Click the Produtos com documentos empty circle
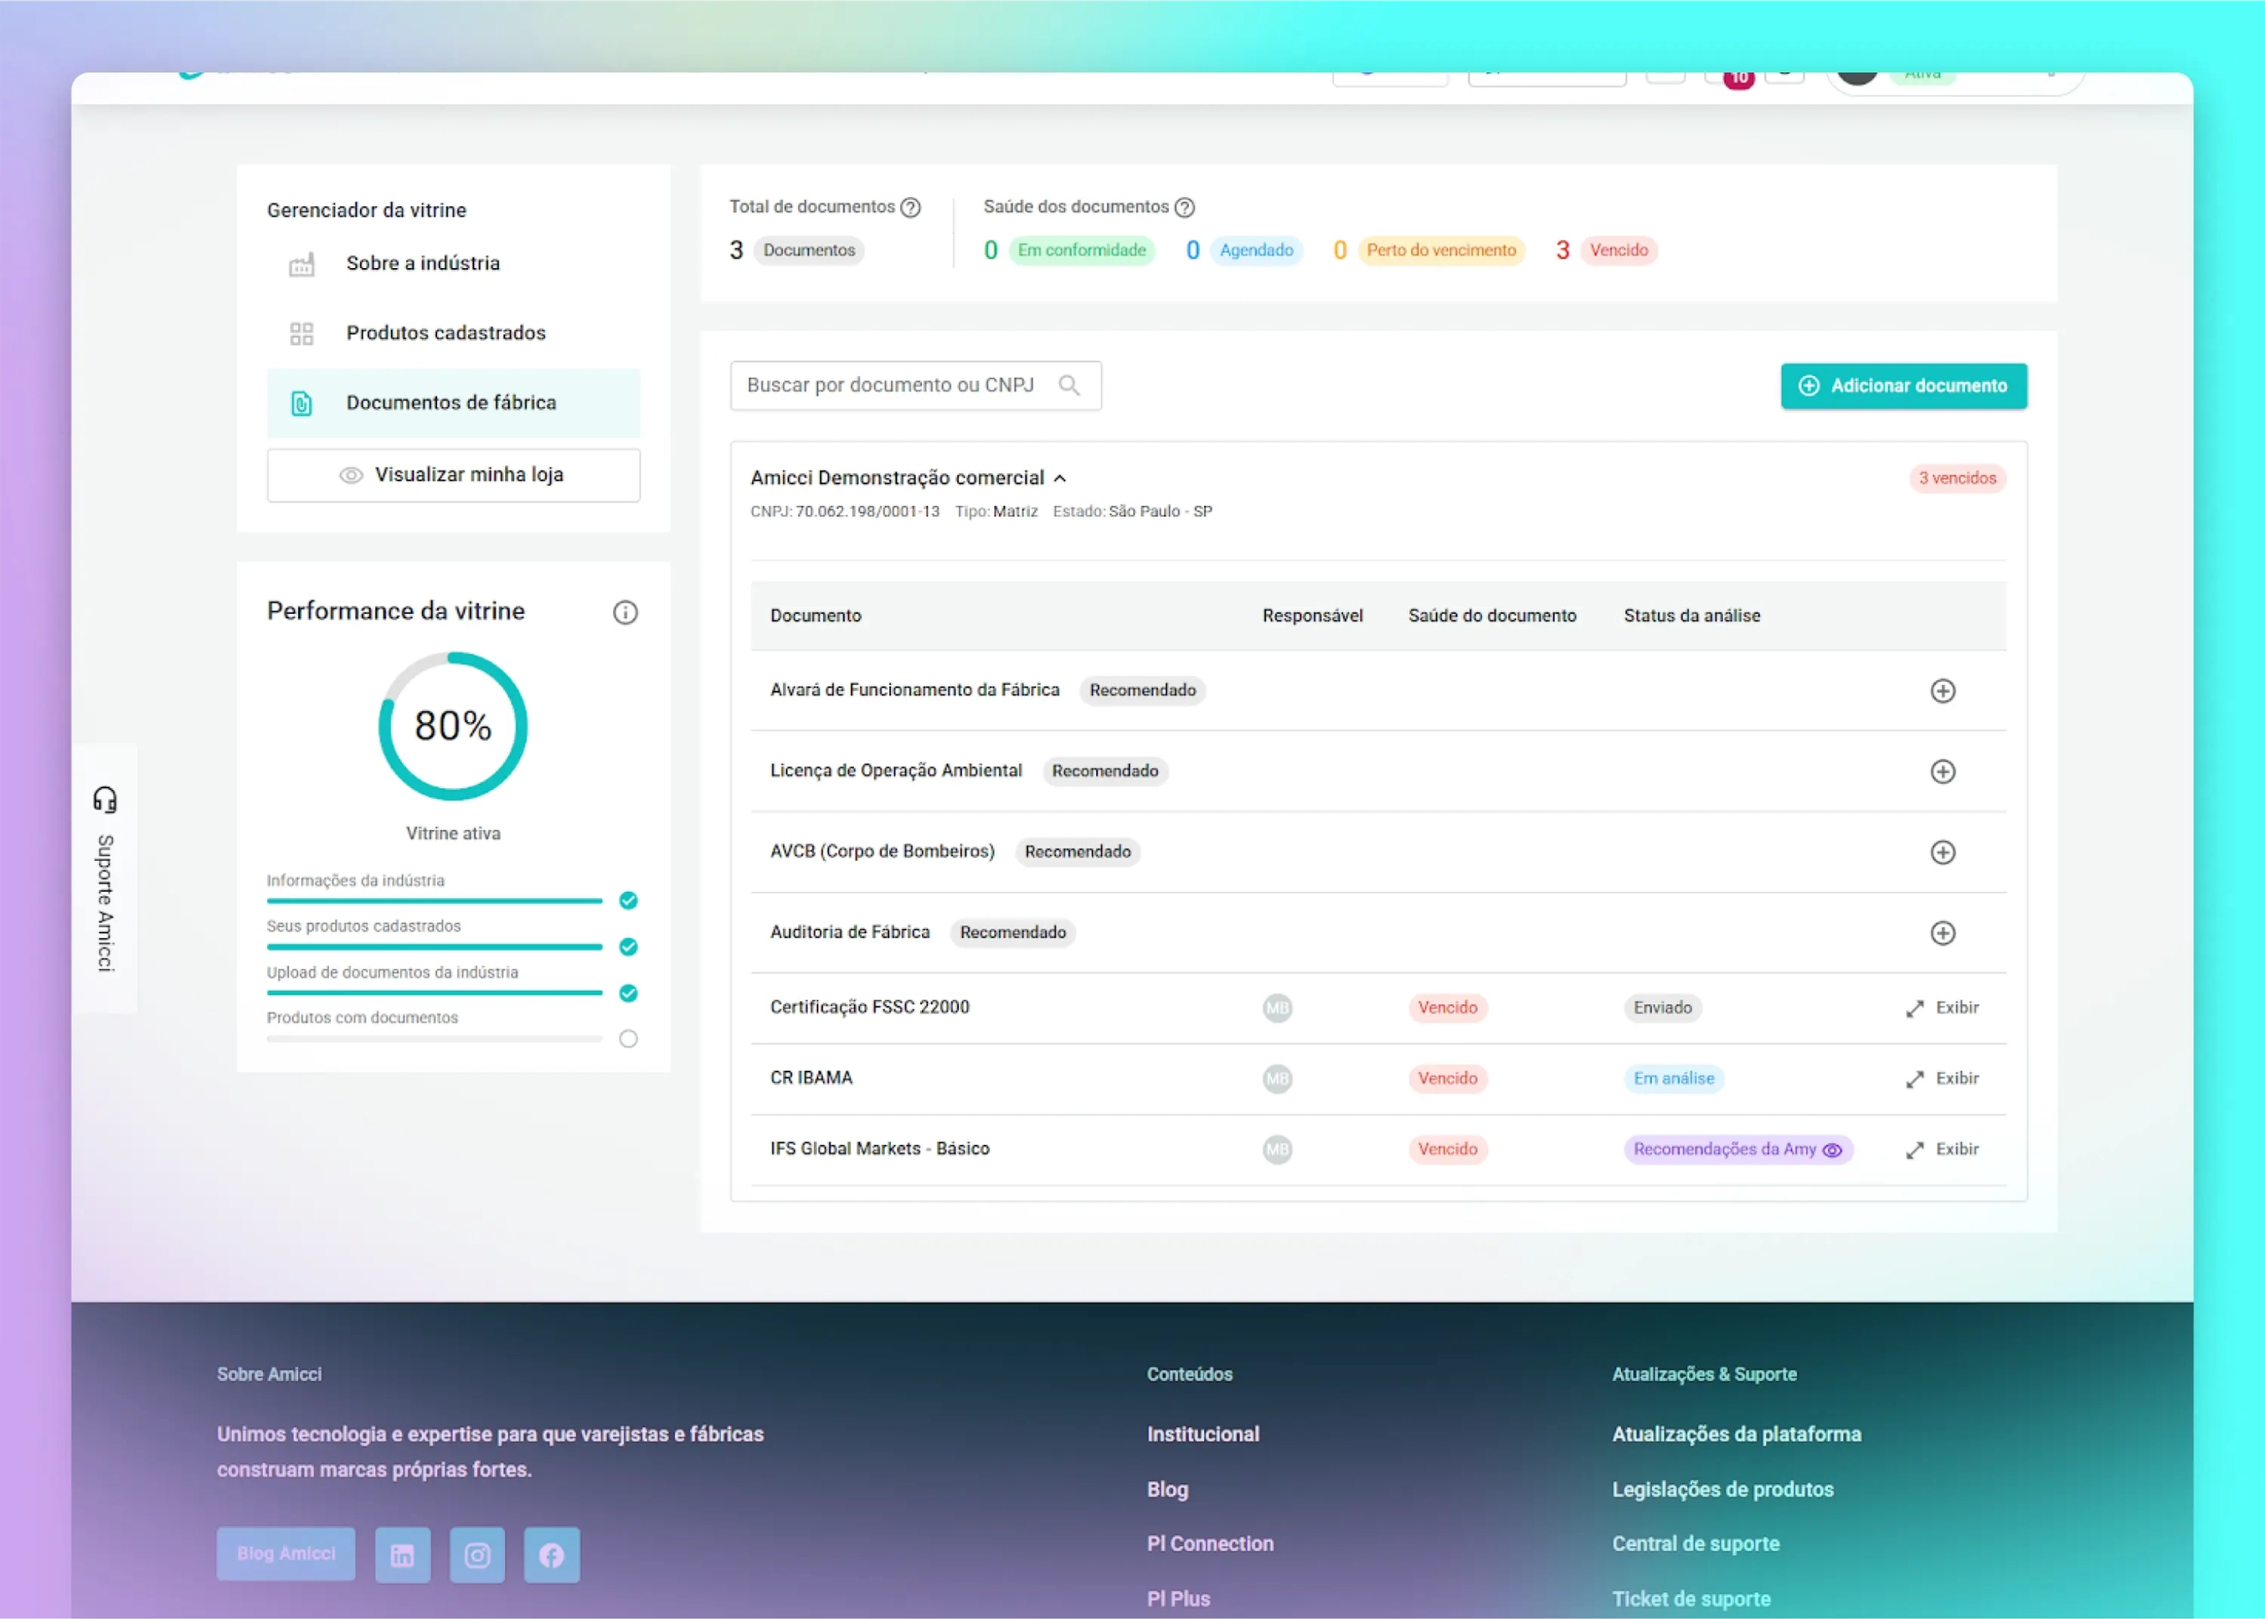Screen dimensions: 2265x1619 pos(628,1039)
